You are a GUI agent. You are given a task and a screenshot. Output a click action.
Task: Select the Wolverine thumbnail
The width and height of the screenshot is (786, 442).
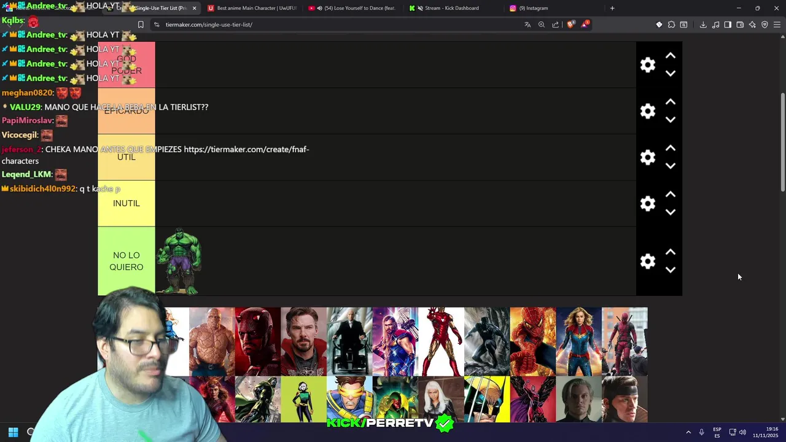click(x=487, y=399)
